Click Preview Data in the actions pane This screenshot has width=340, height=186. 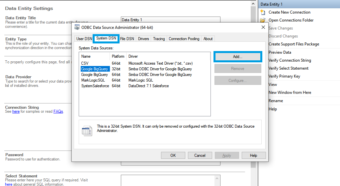280,52
